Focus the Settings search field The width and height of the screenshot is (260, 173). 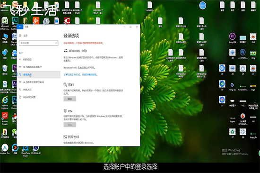38,43
